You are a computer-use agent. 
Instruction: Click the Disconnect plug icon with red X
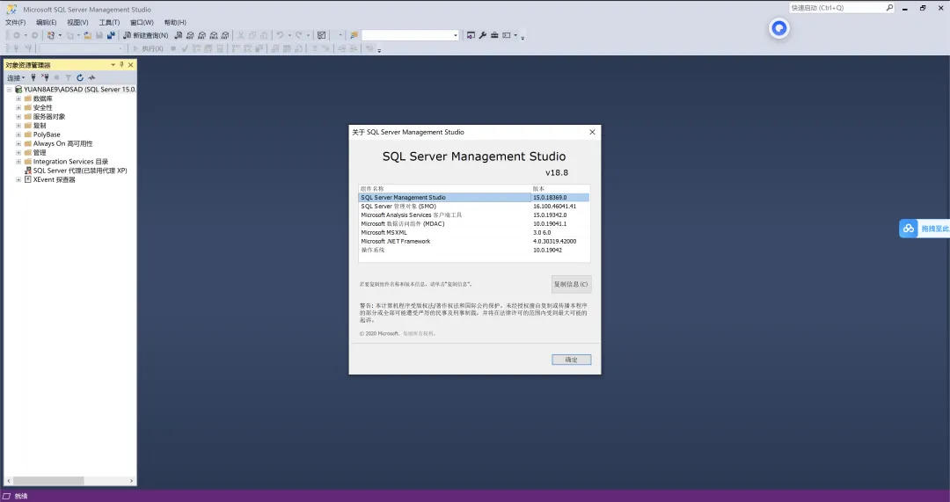[46, 77]
